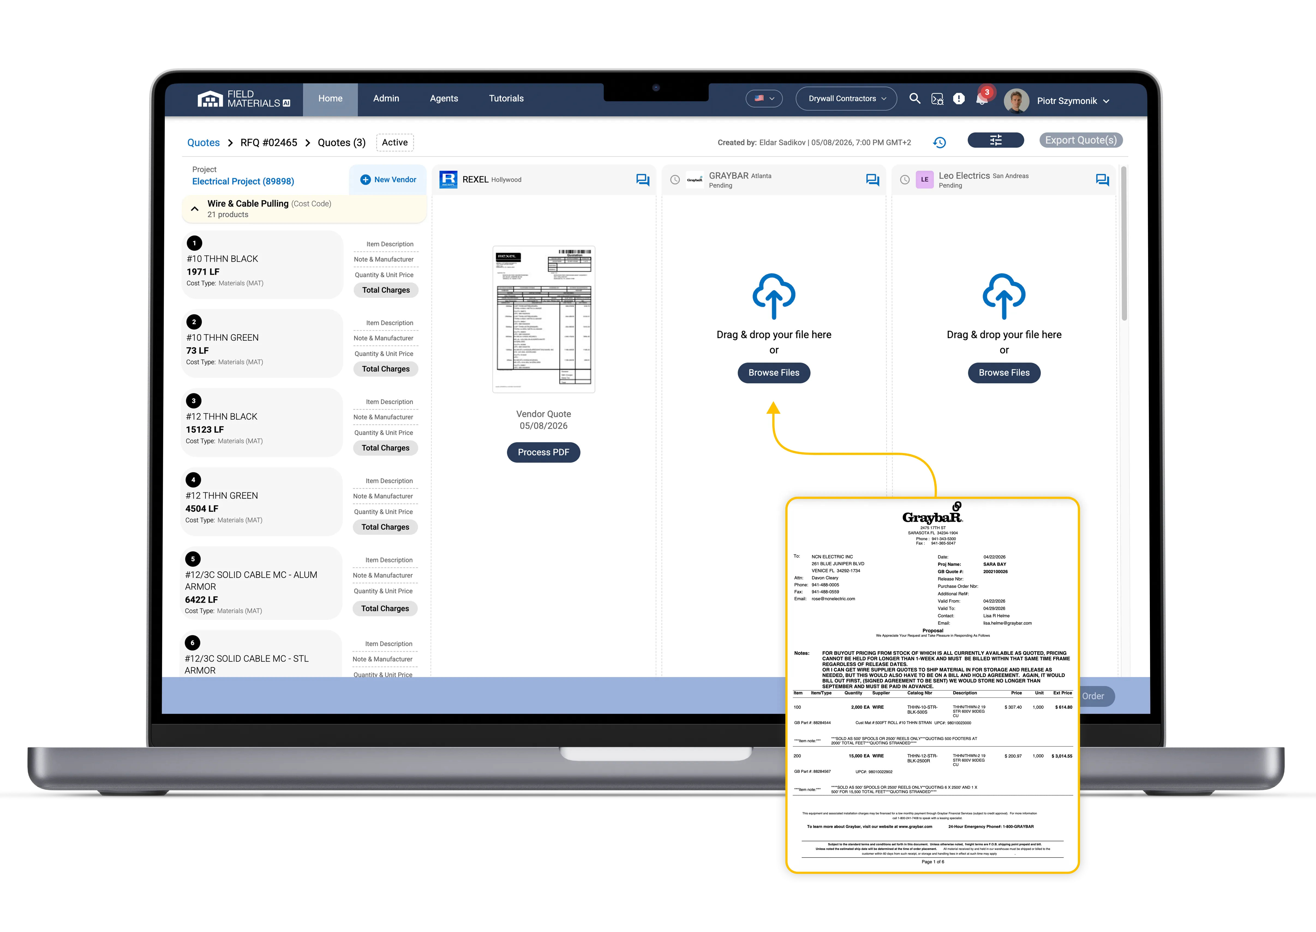Open the Drywall Contractors company dropdown
Viewport: 1316px width, 932px height.
coord(846,98)
